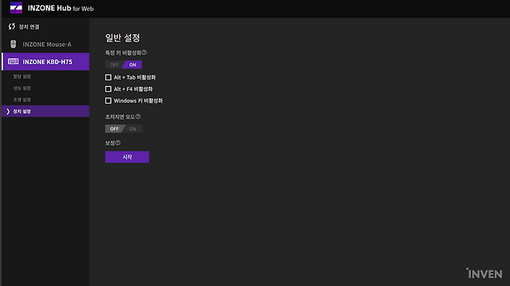The width and height of the screenshot is (510, 286).
Task: Click the mouse icon for INZONE Mouse-A
Action: coord(13,44)
